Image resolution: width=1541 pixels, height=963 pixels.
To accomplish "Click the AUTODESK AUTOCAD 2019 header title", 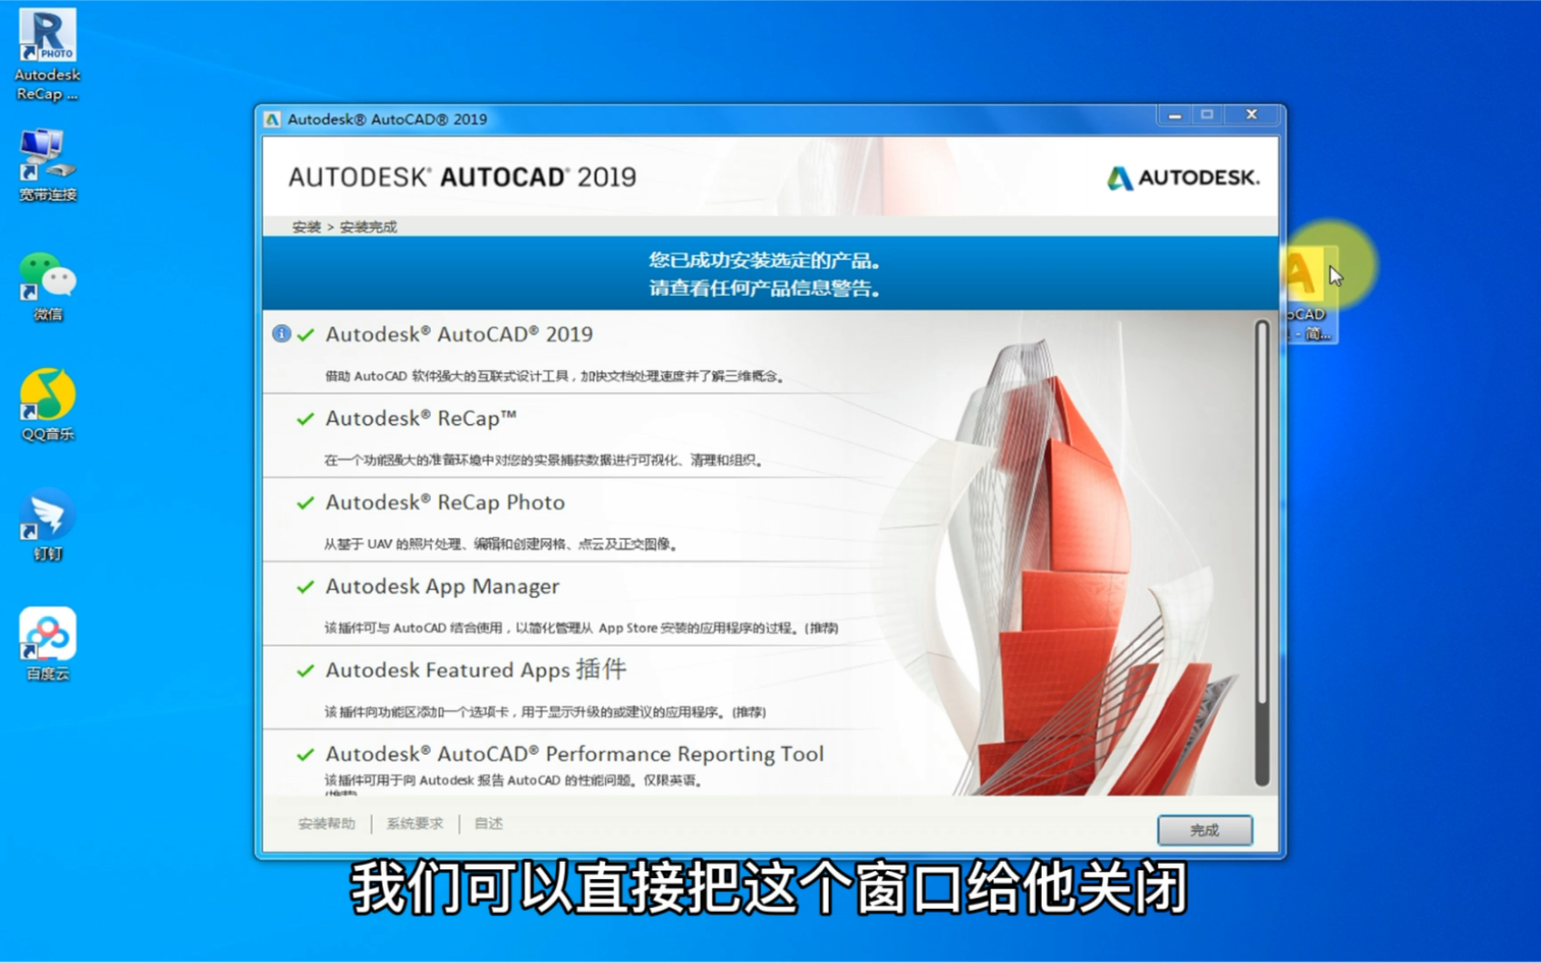I will (x=463, y=177).
